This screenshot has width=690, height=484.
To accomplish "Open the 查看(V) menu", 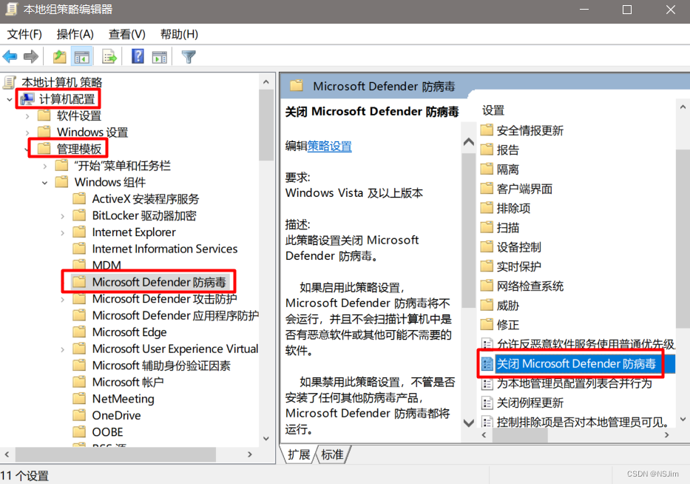I will [127, 34].
